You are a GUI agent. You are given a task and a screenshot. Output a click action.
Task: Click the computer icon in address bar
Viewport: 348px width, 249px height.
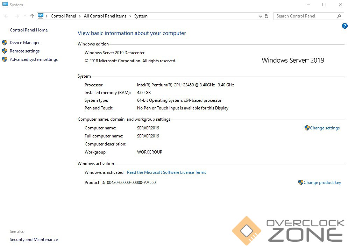coord(41,16)
